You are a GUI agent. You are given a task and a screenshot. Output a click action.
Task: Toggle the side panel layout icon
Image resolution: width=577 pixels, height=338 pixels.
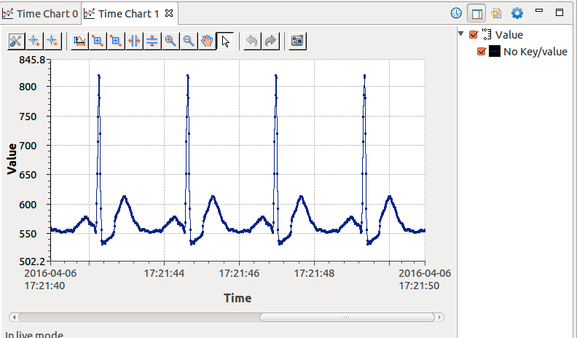pyautogui.click(x=476, y=14)
